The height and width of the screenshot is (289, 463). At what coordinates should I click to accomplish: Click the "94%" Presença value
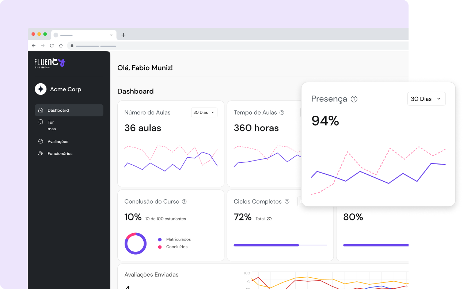[325, 121]
